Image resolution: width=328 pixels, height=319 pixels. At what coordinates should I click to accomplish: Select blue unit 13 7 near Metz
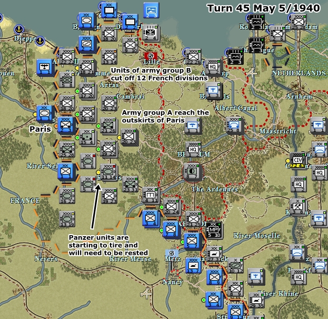tap(193, 266)
